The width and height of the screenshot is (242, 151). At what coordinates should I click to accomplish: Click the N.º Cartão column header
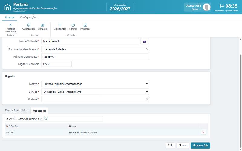click(x=12, y=126)
